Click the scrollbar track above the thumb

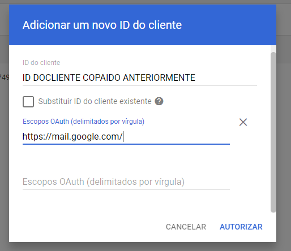(x=273, y=49)
